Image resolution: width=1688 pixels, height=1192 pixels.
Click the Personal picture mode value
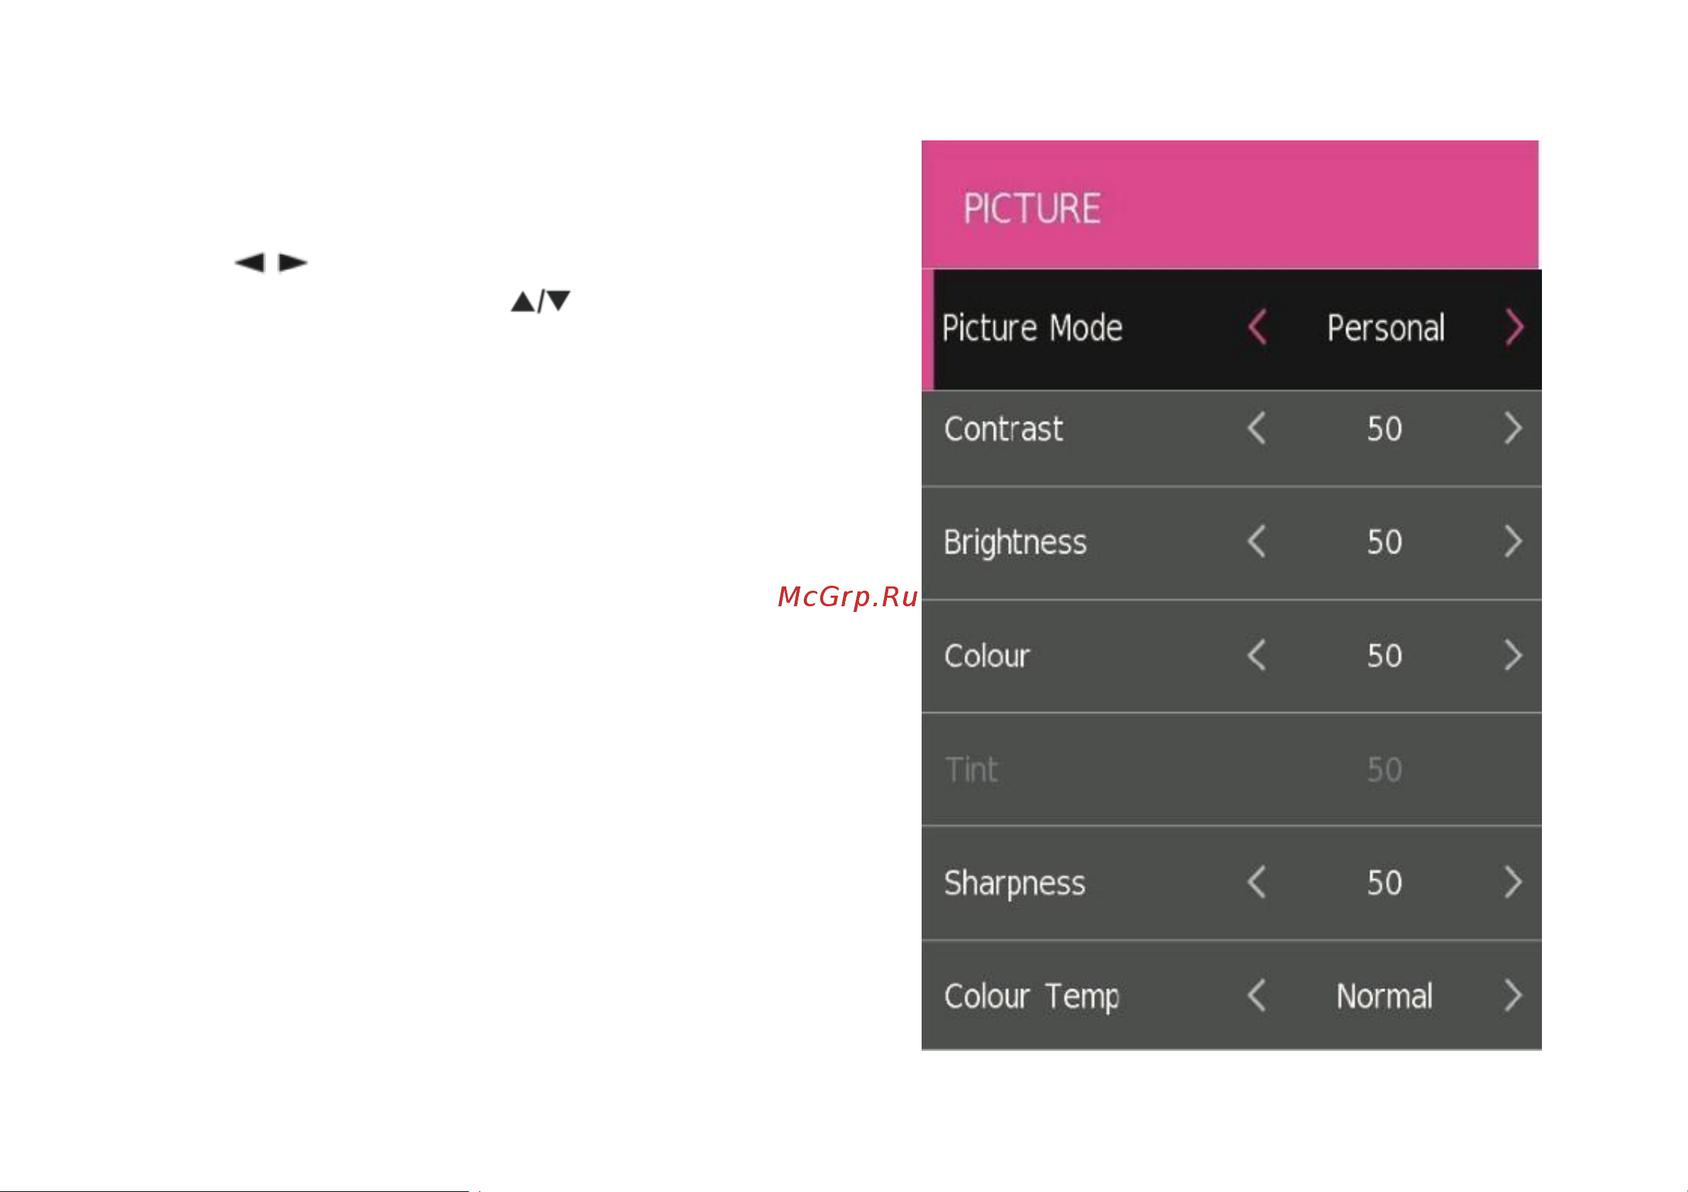(x=1386, y=328)
